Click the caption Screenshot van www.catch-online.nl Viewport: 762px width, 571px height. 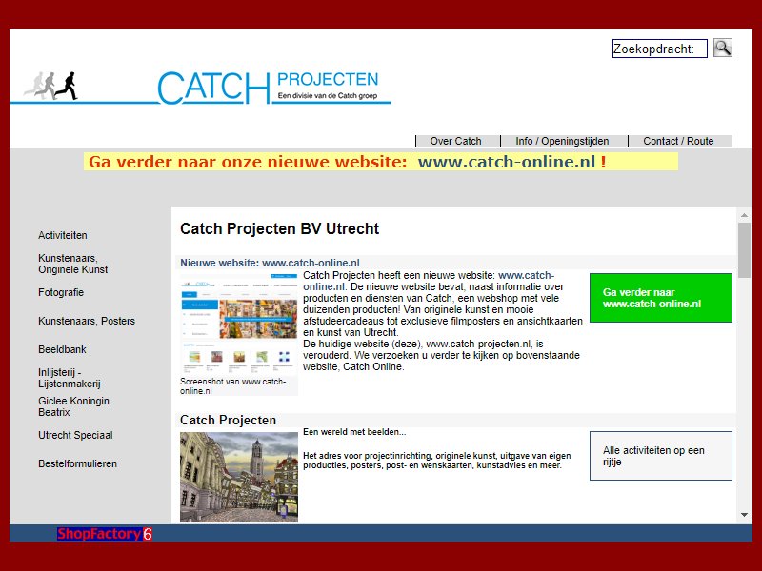click(232, 386)
